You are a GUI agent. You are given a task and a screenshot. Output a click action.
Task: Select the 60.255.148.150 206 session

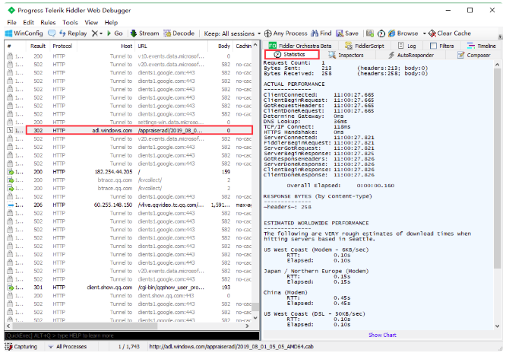[x=129, y=205]
